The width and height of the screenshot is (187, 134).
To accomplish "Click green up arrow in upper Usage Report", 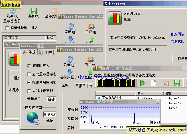I will tap(92, 39).
